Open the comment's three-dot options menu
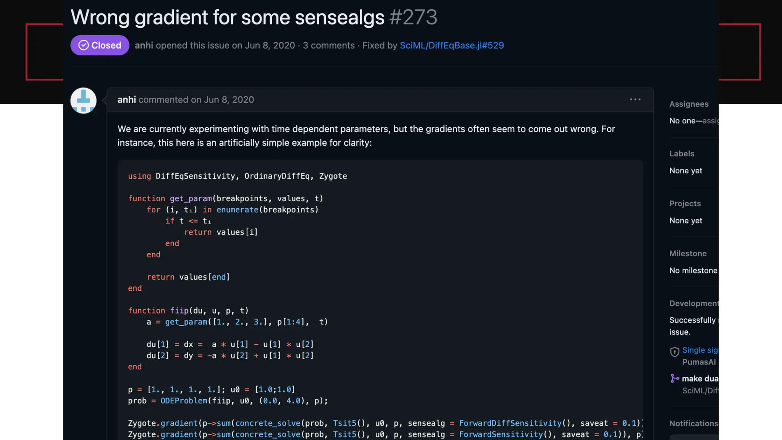Screen dimensions: 782x440 [x=635, y=99]
